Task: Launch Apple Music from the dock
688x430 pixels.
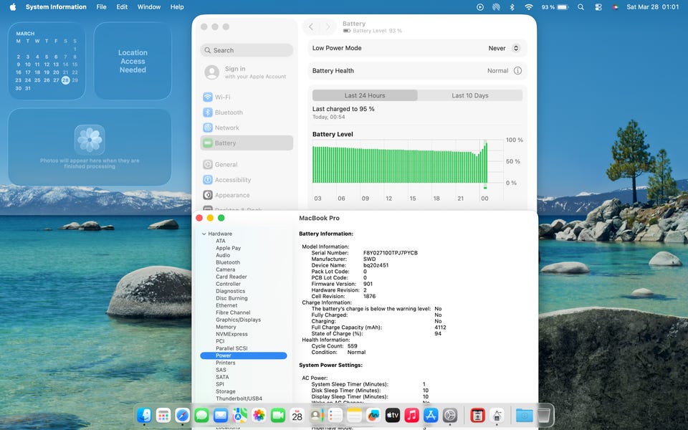Action: [x=411, y=415]
